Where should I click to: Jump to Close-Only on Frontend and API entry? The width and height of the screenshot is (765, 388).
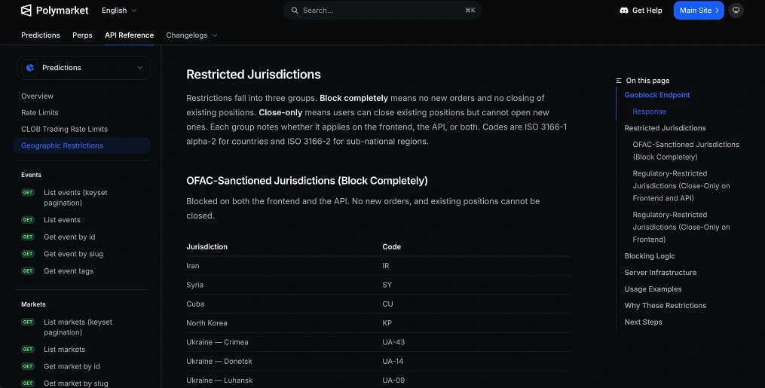(681, 186)
